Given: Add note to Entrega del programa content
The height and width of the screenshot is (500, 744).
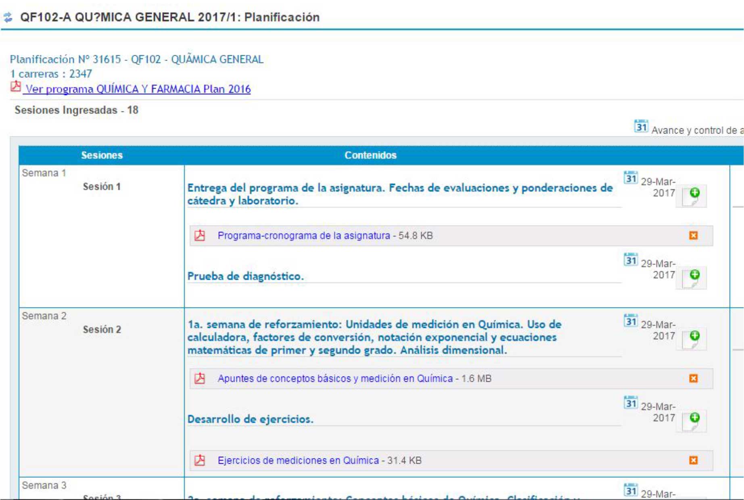Looking at the screenshot, I should point(692,196).
